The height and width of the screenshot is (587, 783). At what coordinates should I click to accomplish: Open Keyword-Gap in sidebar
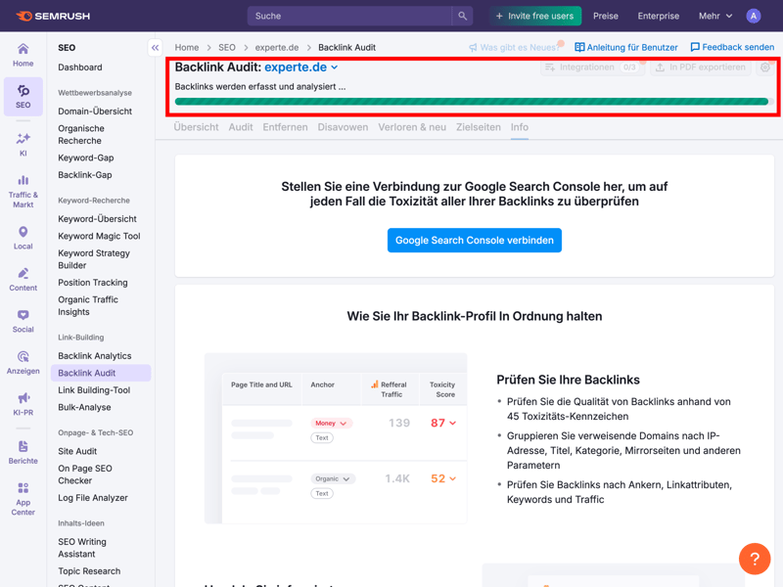click(86, 158)
